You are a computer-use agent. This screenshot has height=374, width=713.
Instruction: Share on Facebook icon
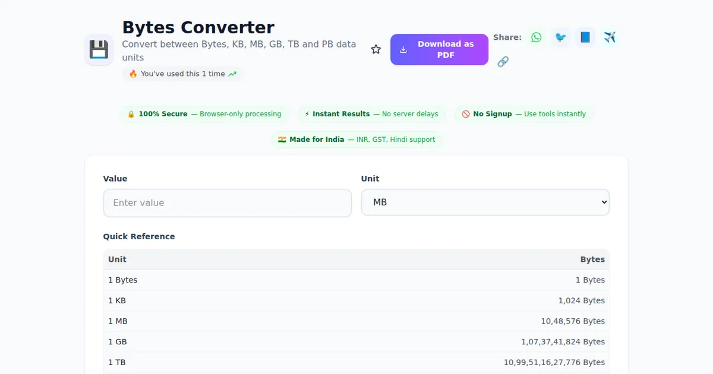point(585,37)
